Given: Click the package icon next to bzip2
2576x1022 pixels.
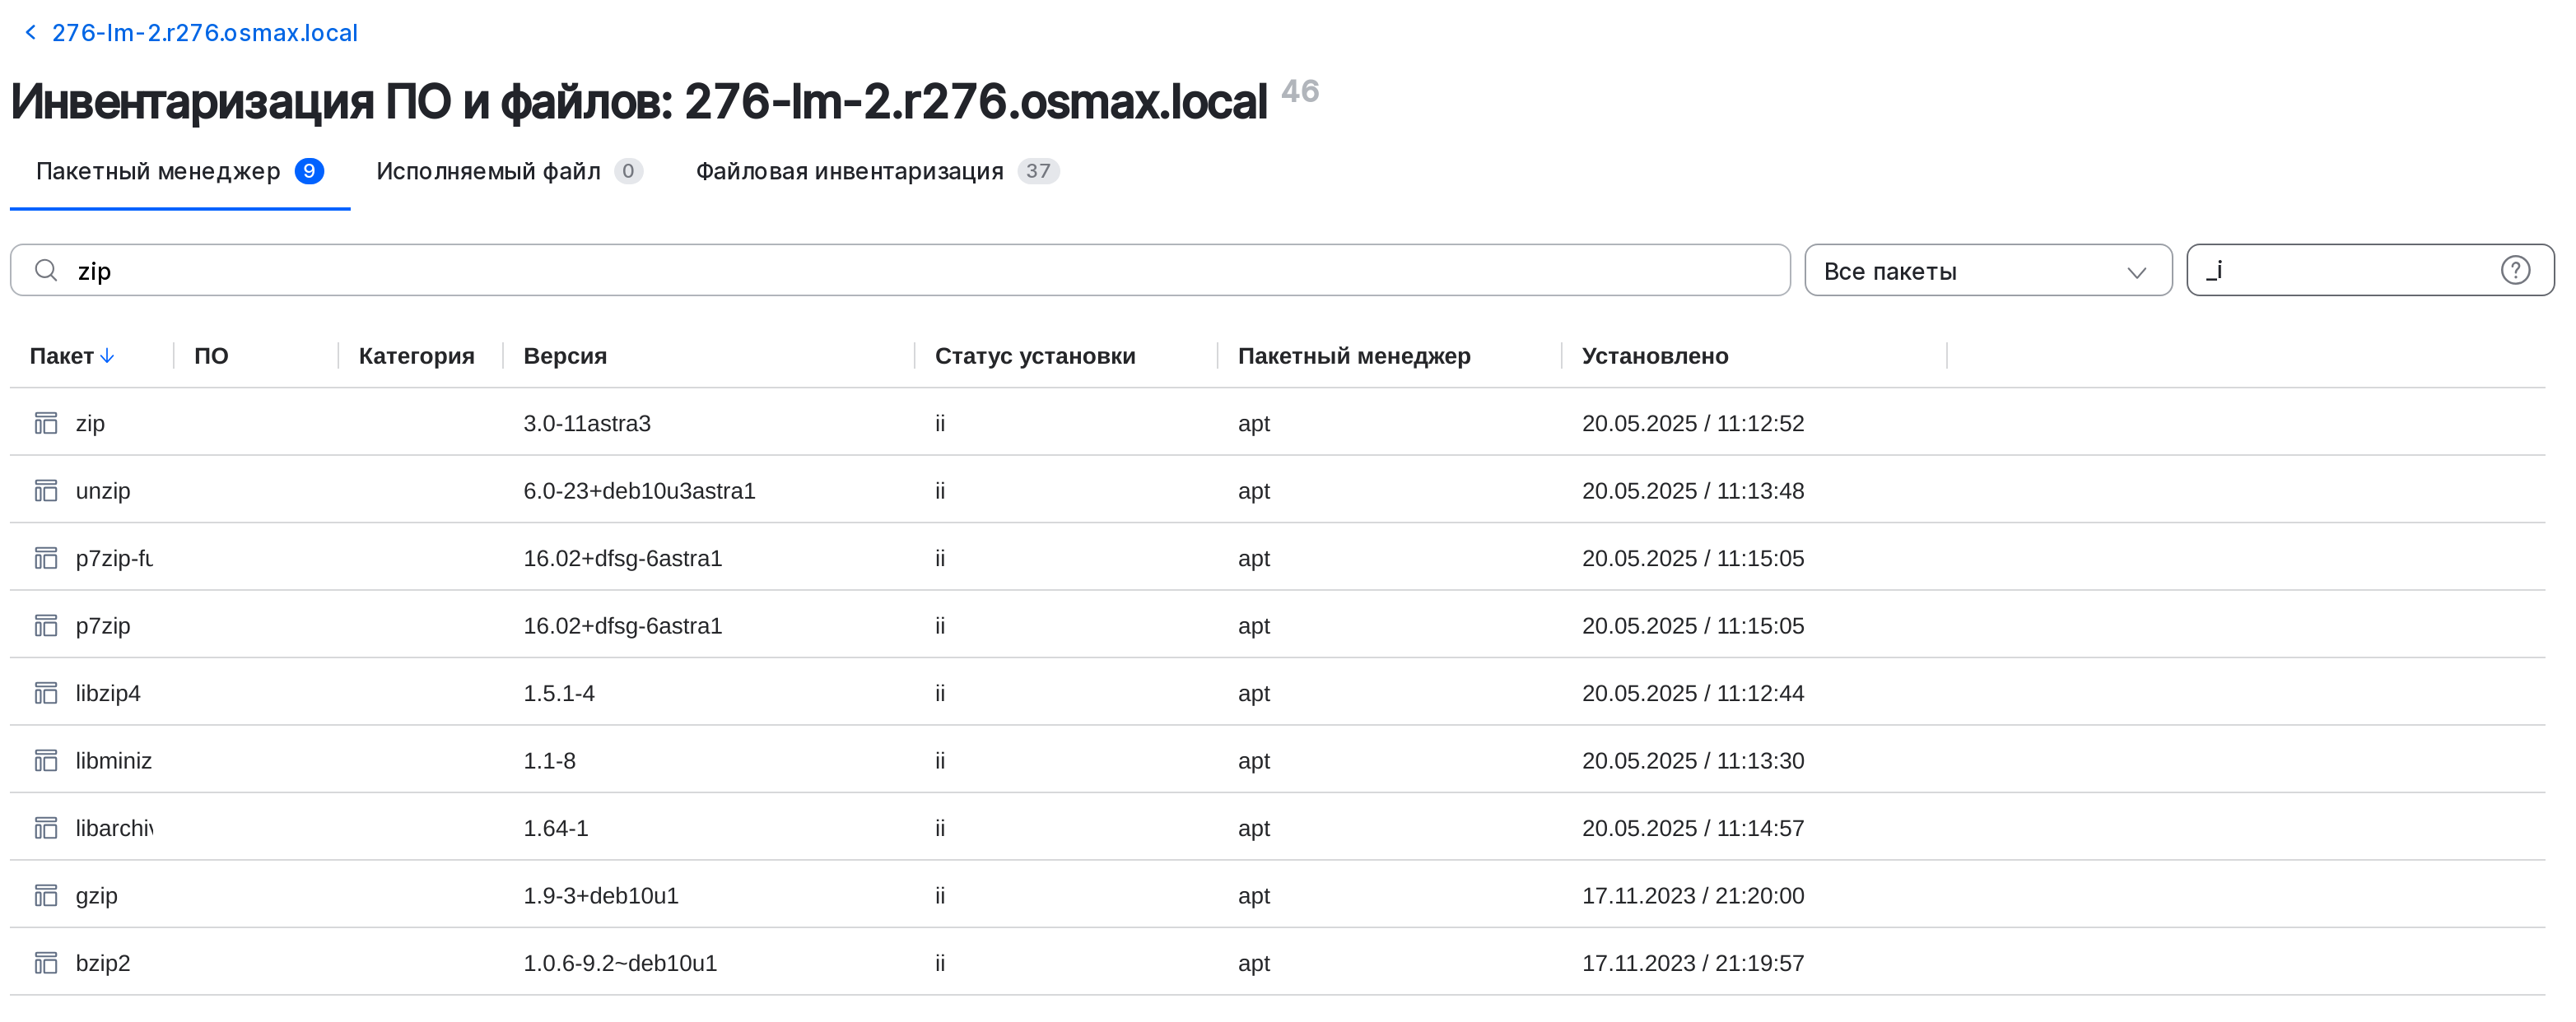Looking at the screenshot, I should pyautogui.click(x=46, y=963).
